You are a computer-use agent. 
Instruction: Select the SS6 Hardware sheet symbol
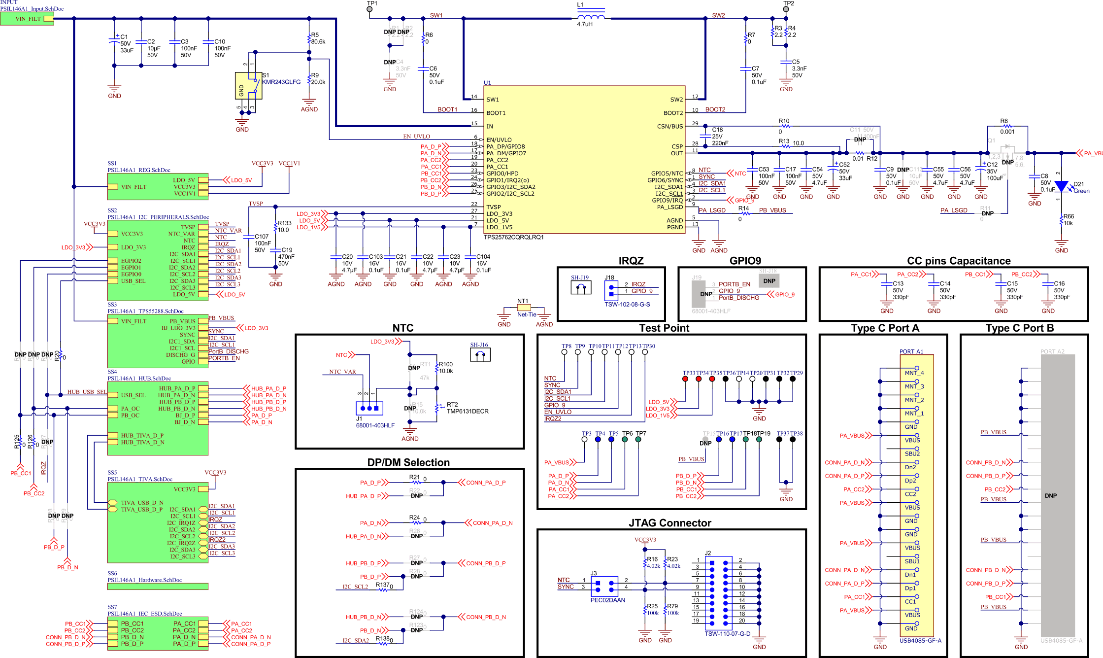158,587
